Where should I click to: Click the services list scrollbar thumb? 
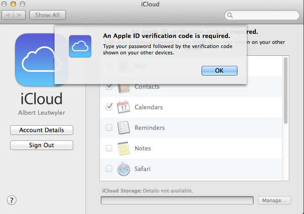(x=286, y=91)
